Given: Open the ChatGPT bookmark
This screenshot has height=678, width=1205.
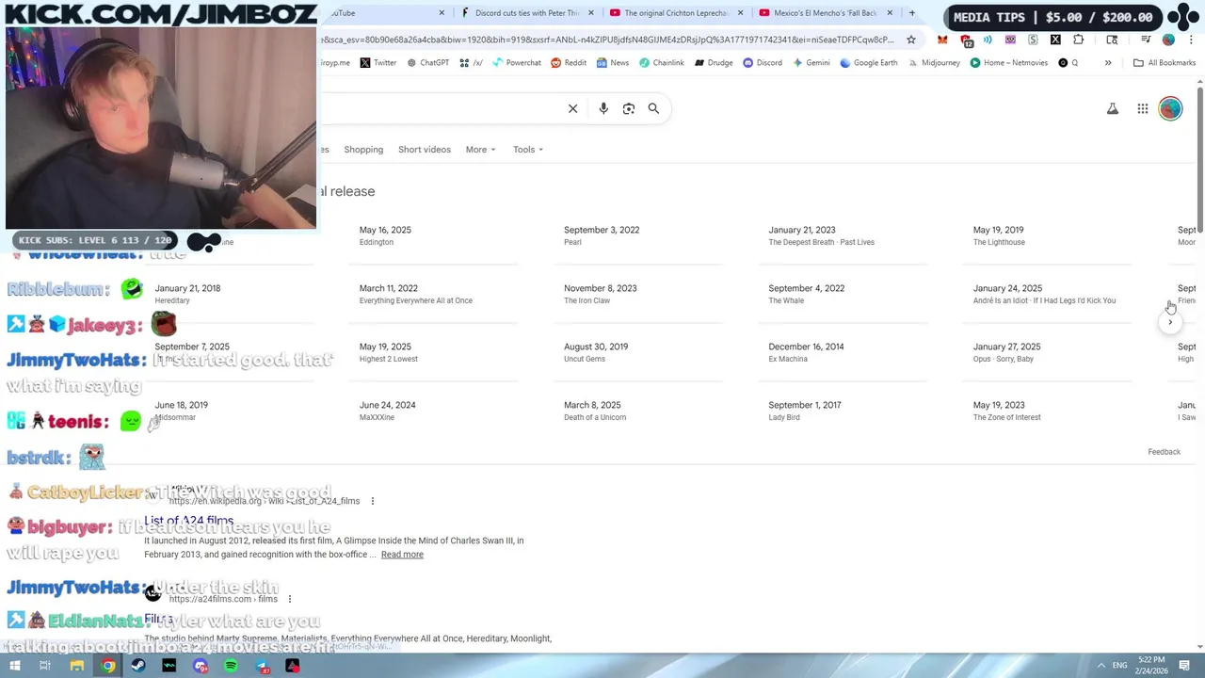Looking at the screenshot, I should click(x=427, y=63).
